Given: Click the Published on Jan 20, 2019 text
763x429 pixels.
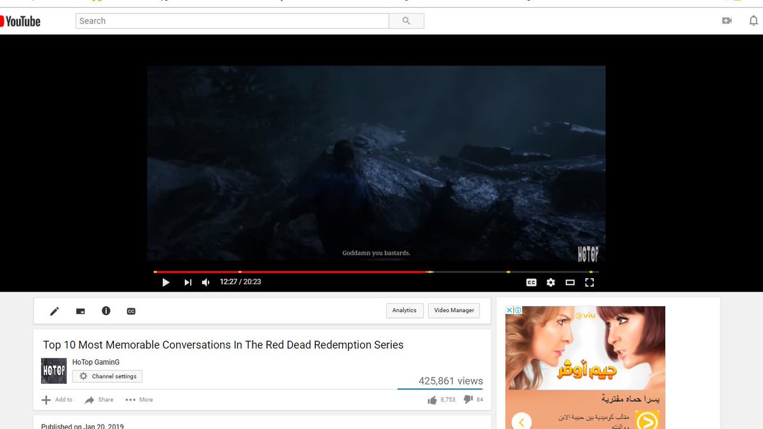Looking at the screenshot, I should [x=83, y=426].
